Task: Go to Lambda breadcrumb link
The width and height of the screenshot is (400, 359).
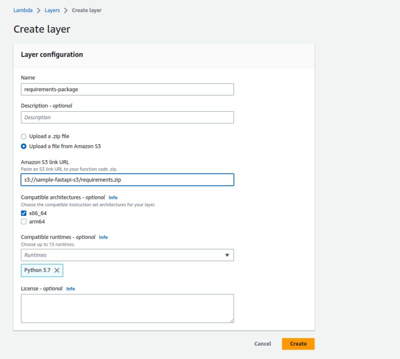Action: pos(23,11)
